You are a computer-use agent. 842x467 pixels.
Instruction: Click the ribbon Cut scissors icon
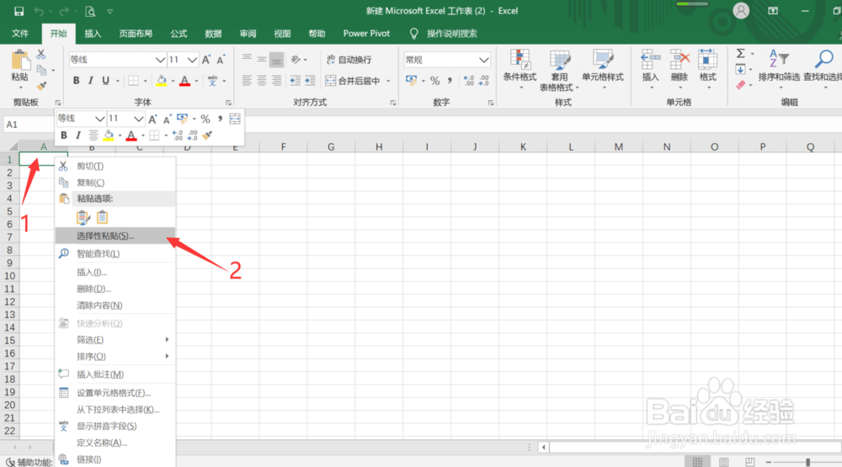(41, 54)
